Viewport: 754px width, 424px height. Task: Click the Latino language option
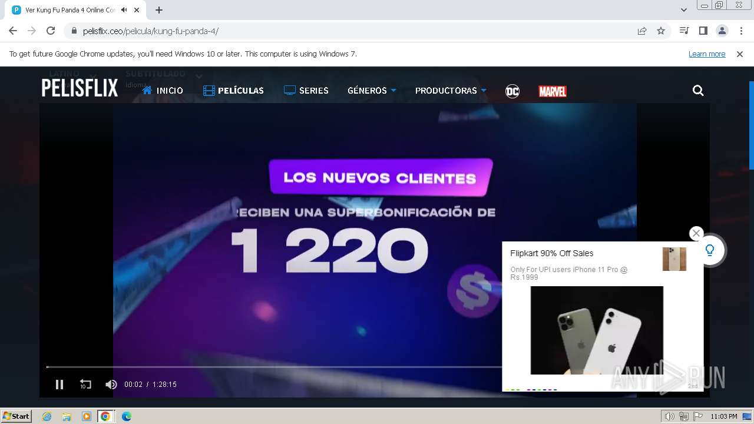tap(64, 74)
